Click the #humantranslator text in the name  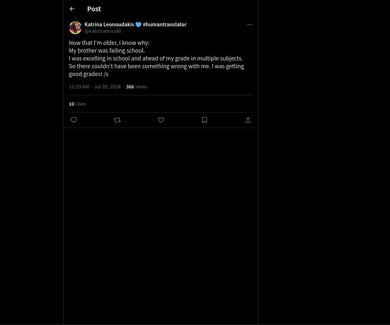pos(164,24)
